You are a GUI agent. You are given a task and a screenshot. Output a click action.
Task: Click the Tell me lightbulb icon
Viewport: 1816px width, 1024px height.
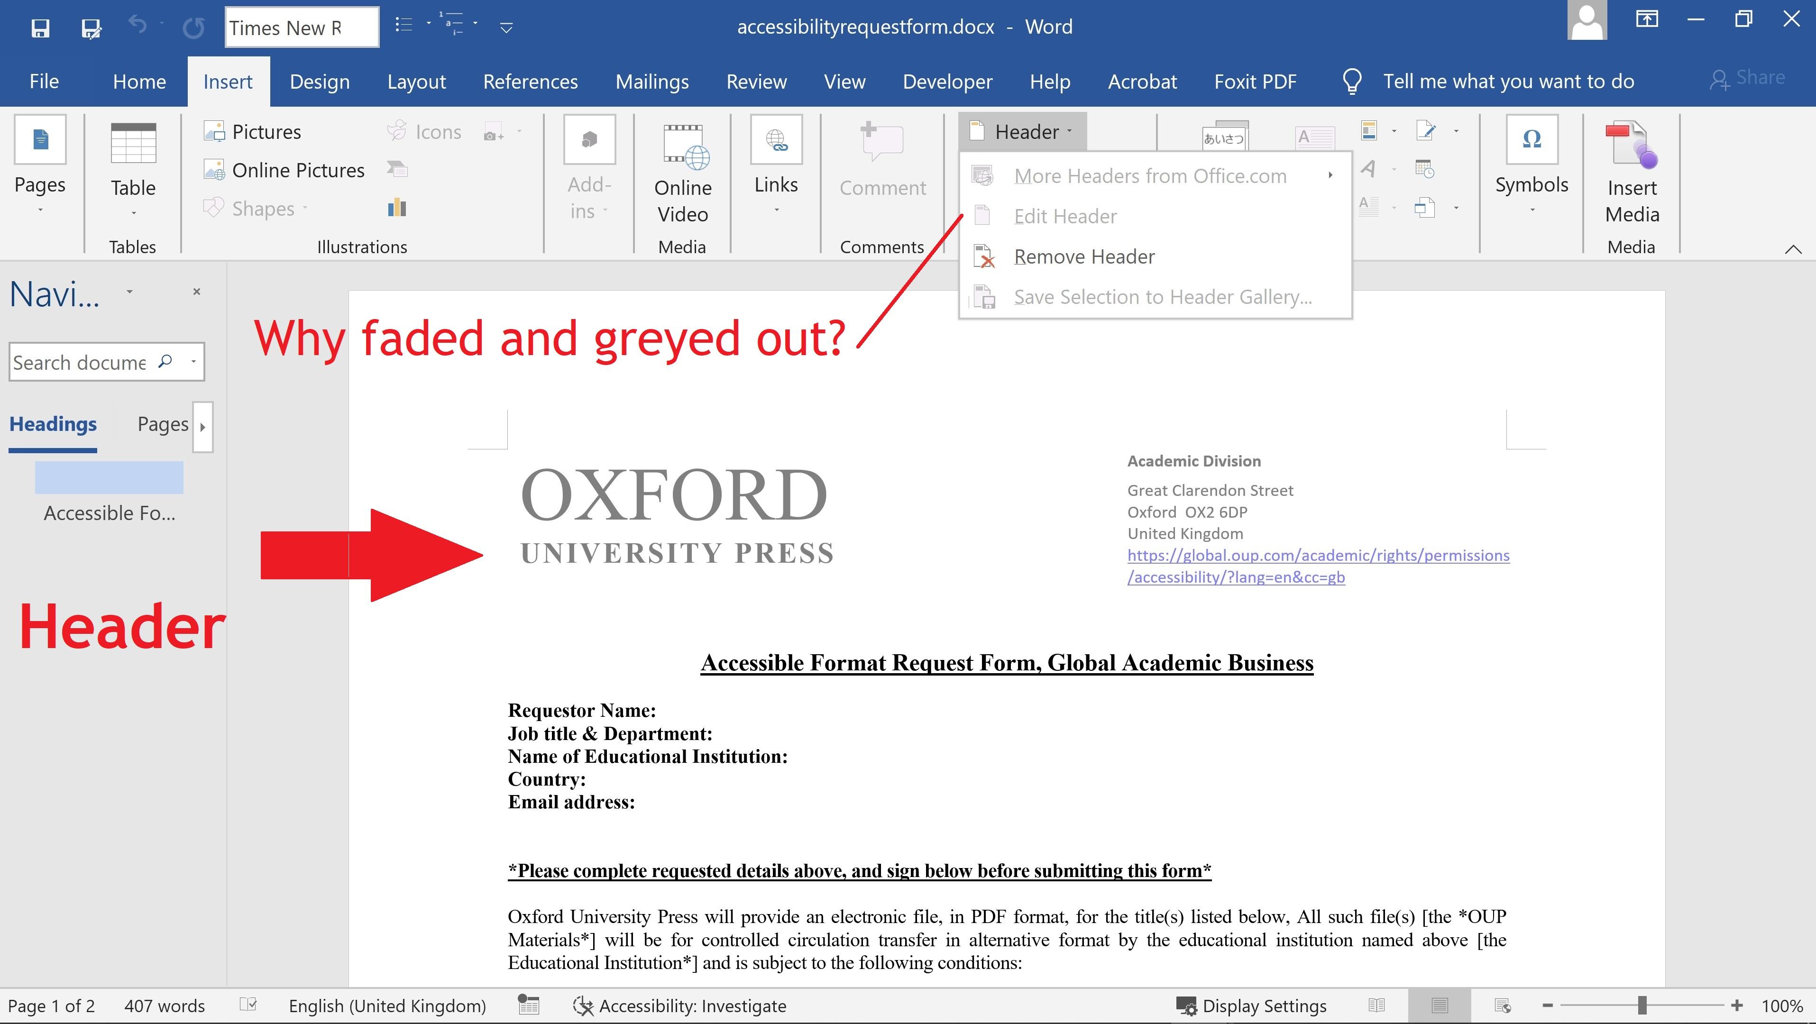point(1351,82)
